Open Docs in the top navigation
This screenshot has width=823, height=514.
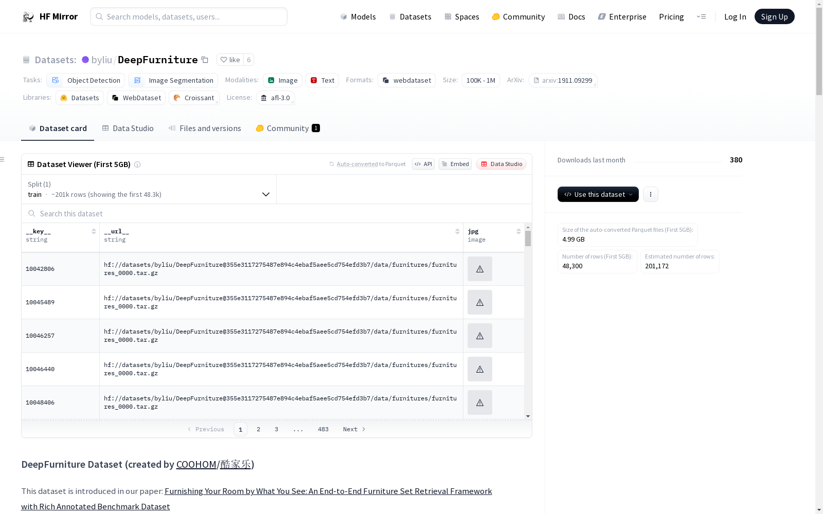(x=571, y=16)
